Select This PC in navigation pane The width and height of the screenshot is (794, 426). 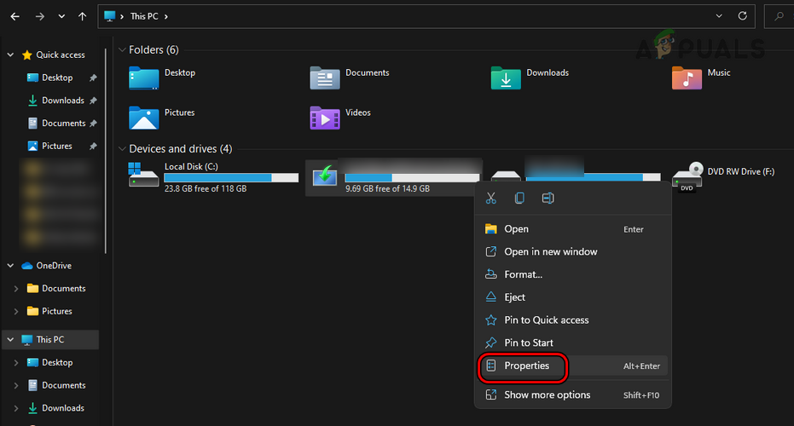[x=49, y=339]
